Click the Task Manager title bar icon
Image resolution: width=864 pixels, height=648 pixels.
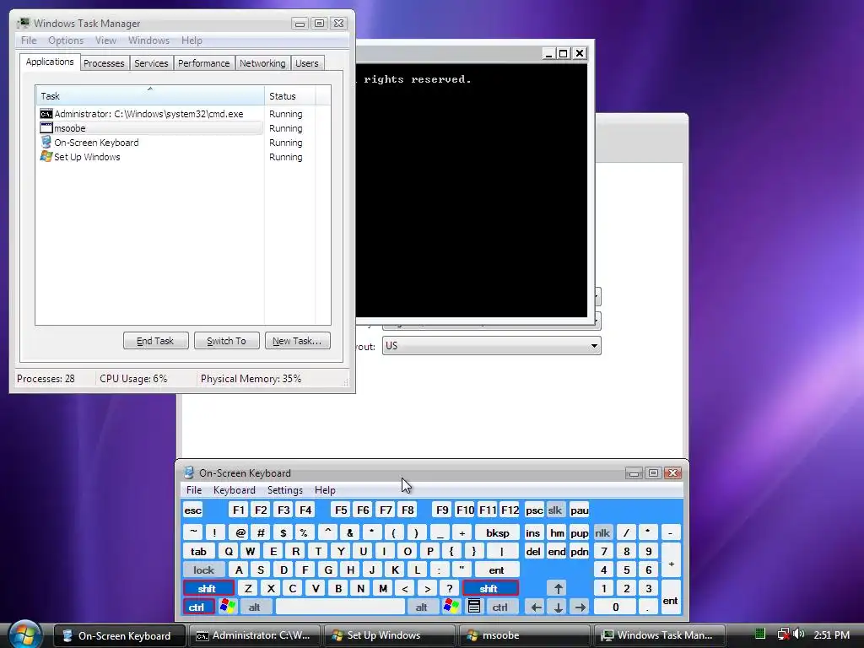point(24,23)
